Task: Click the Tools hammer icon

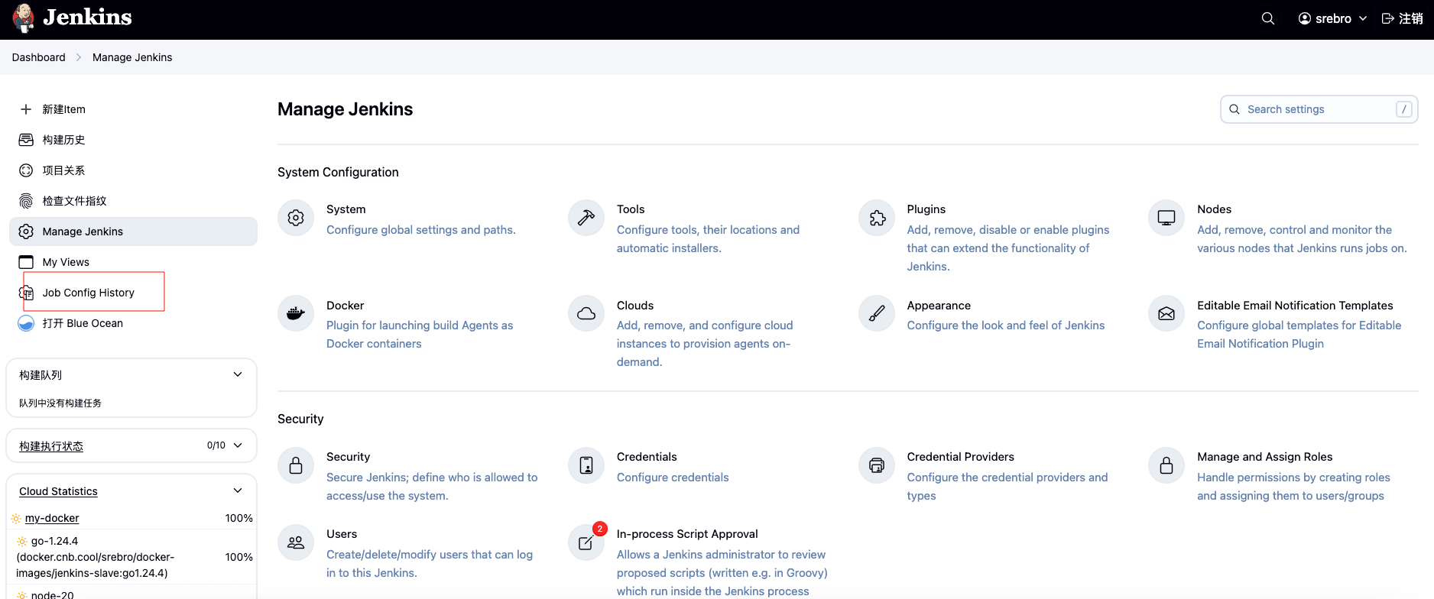Action: coord(586,218)
